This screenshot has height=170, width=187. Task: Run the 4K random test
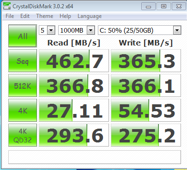23,110
